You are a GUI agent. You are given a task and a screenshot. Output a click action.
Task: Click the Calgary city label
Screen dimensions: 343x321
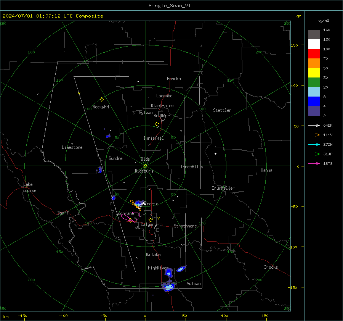[x=149, y=224]
